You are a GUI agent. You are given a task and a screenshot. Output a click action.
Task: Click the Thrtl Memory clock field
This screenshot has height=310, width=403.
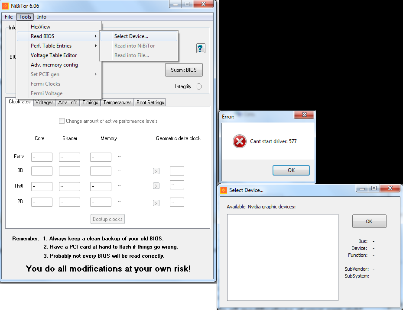click(101, 187)
